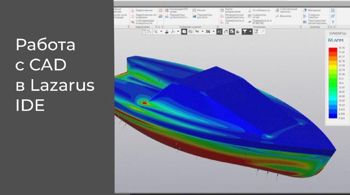Click the dark blue 4.838 legend color
The height and width of the screenshot is (195, 350).
(332, 115)
